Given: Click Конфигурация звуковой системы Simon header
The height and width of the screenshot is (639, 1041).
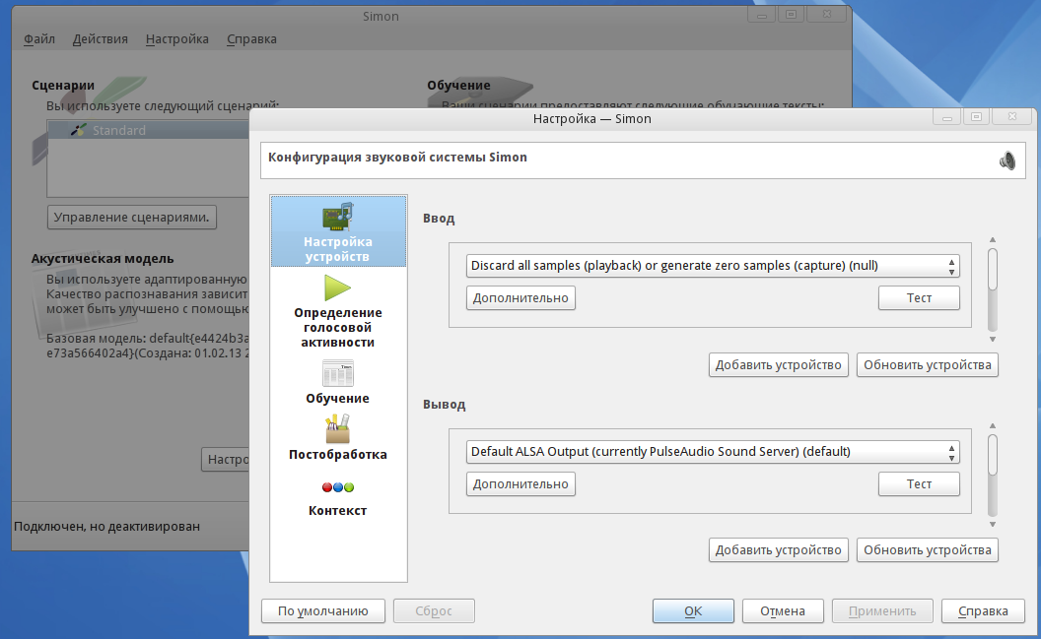Looking at the screenshot, I should point(397,158).
